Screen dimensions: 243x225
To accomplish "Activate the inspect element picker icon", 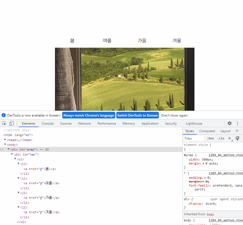I will (x=4, y=124).
